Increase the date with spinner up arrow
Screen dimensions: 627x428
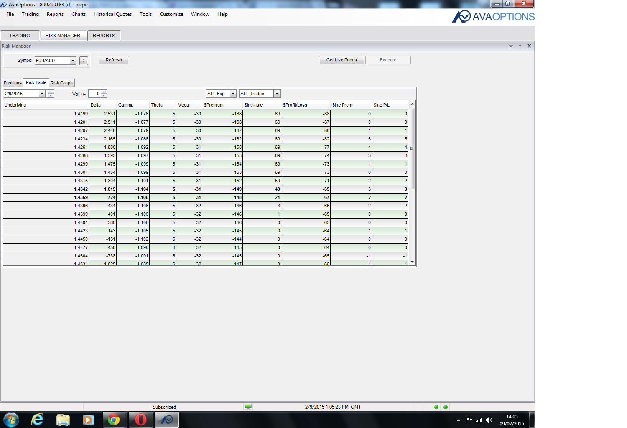point(51,92)
